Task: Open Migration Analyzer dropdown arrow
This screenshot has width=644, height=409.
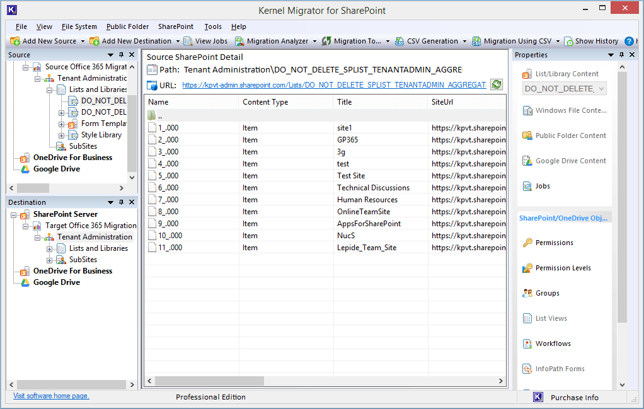Action: pyautogui.click(x=314, y=41)
